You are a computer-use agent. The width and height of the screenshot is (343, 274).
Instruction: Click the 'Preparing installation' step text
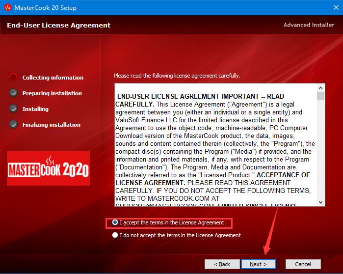tap(52, 93)
